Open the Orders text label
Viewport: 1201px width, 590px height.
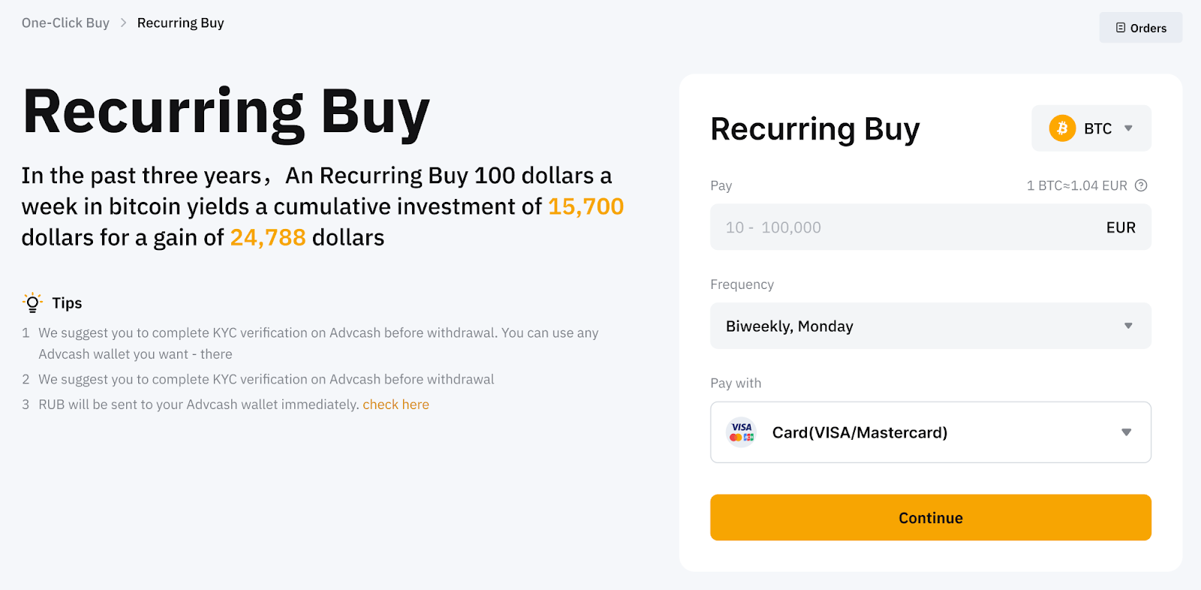pyautogui.click(x=1148, y=28)
